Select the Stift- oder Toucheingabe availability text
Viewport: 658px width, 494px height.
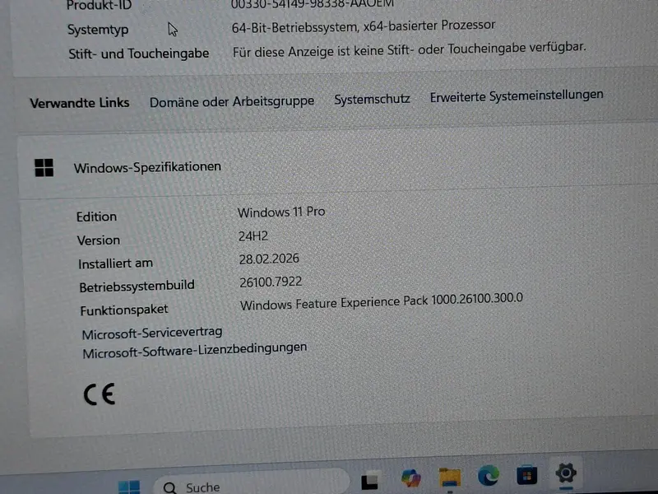(x=409, y=50)
